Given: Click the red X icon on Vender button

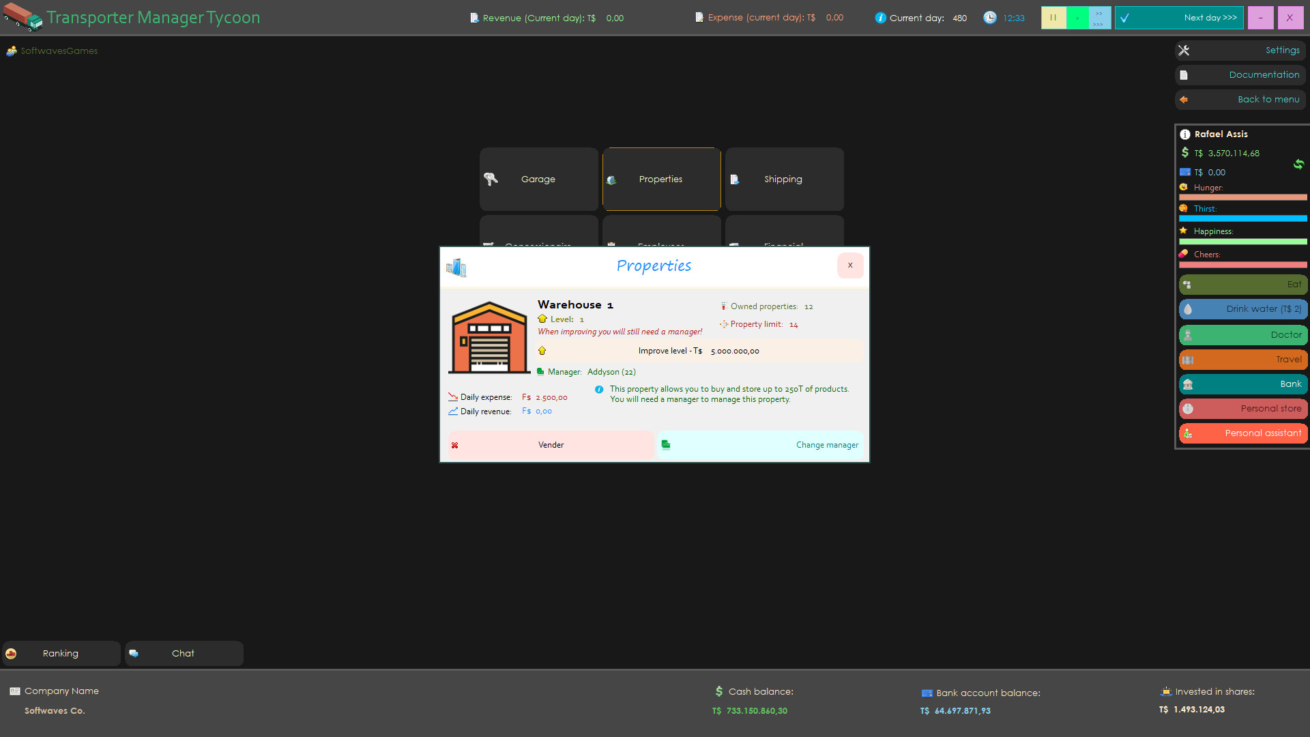Looking at the screenshot, I should coord(455,445).
